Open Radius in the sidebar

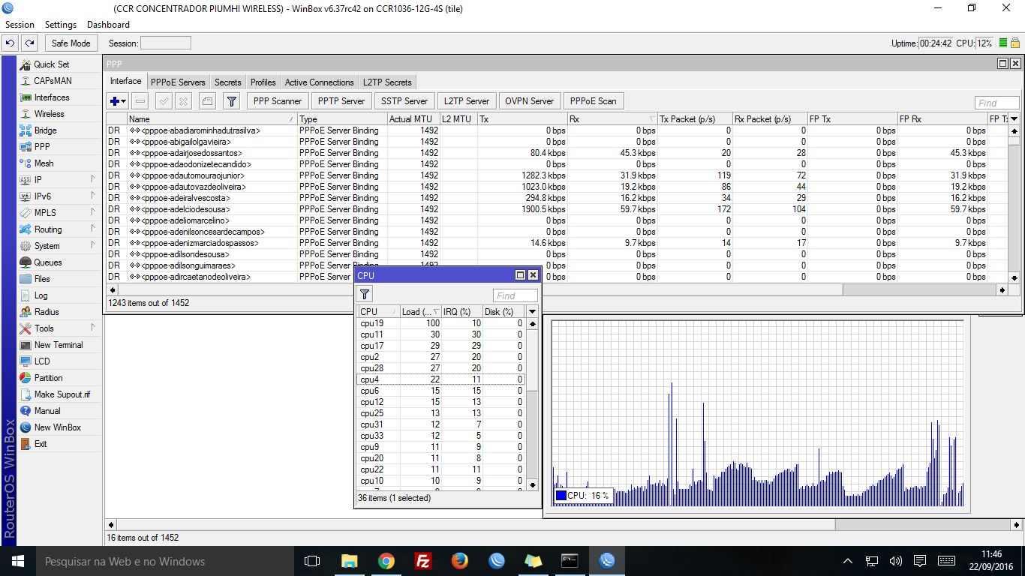[47, 312]
